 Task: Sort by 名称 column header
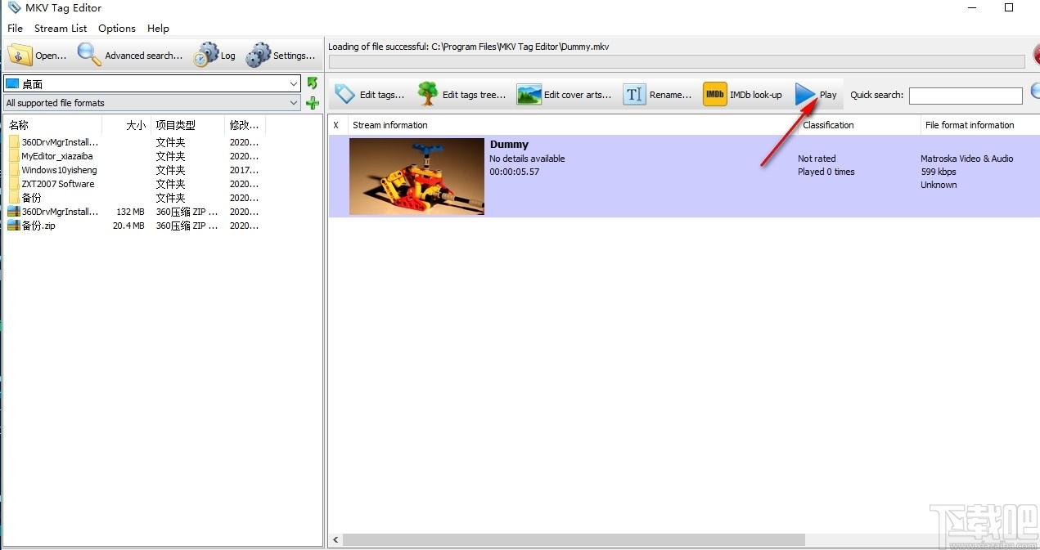coord(53,125)
